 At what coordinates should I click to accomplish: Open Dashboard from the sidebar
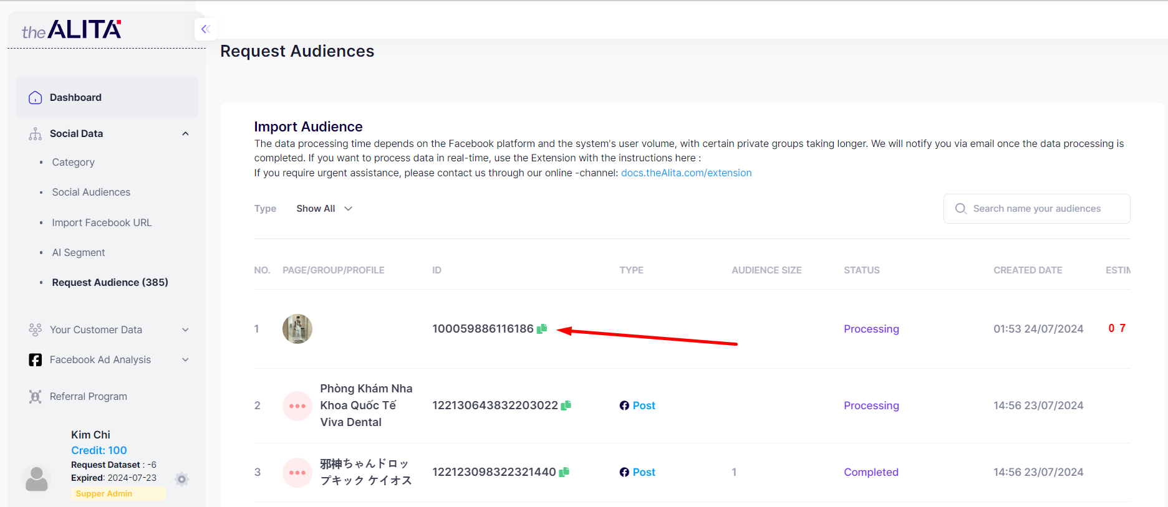coord(75,98)
